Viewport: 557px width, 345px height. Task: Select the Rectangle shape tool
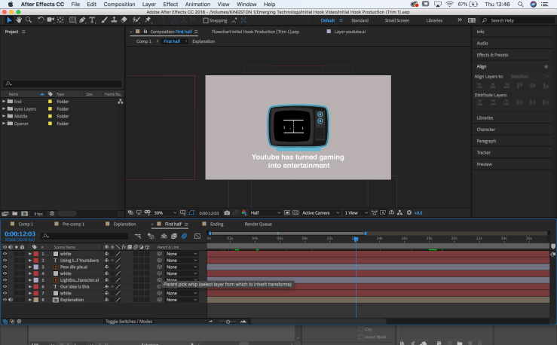click(72, 20)
